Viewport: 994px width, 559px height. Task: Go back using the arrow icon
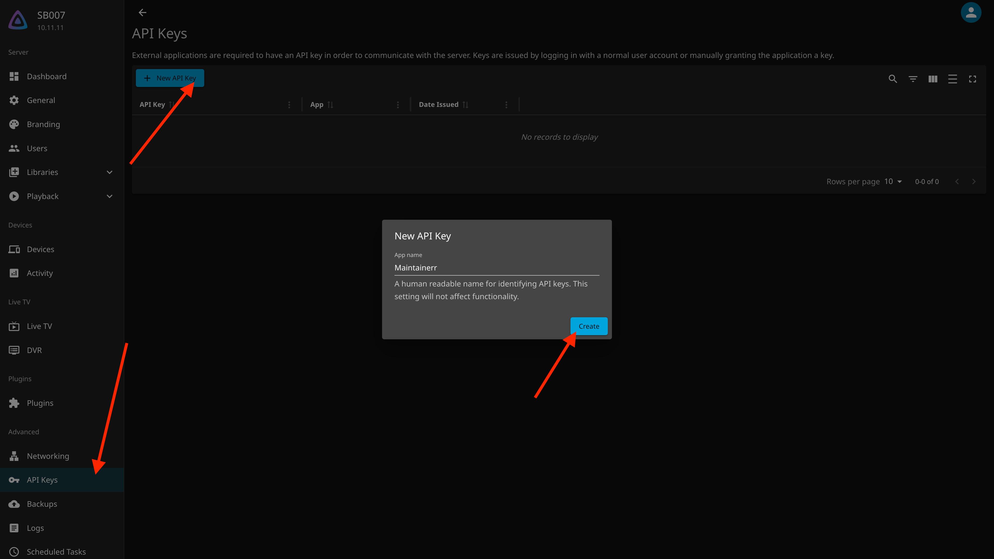(x=142, y=13)
